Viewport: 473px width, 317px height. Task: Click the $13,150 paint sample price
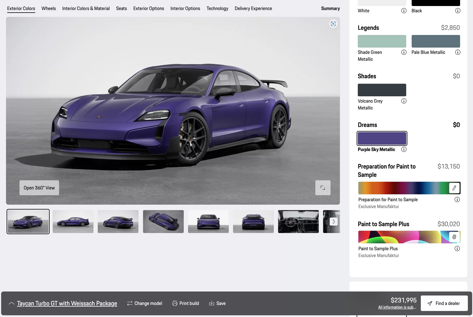point(449,167)
